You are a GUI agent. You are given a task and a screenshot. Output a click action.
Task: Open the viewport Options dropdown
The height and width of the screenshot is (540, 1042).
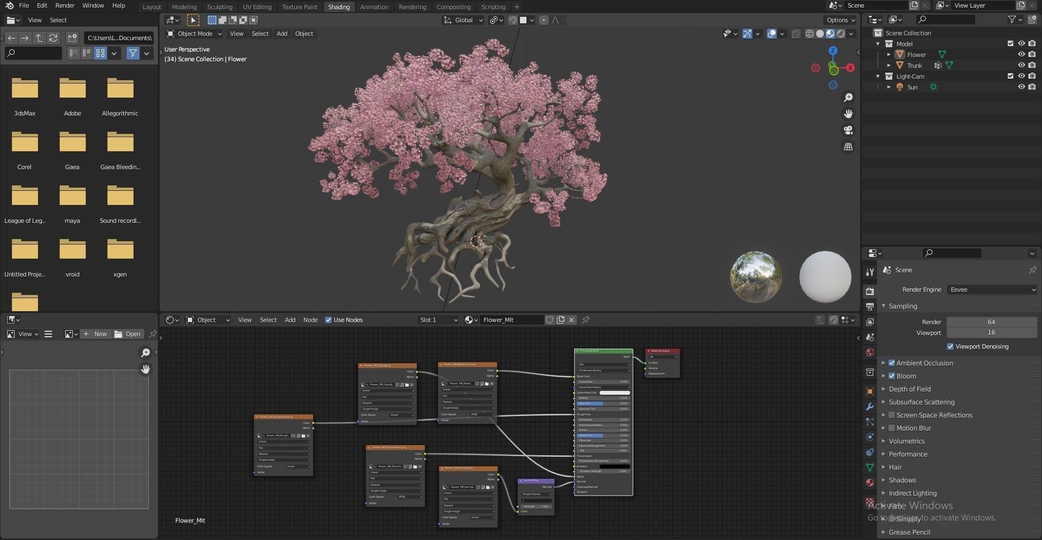coord(841,20)
